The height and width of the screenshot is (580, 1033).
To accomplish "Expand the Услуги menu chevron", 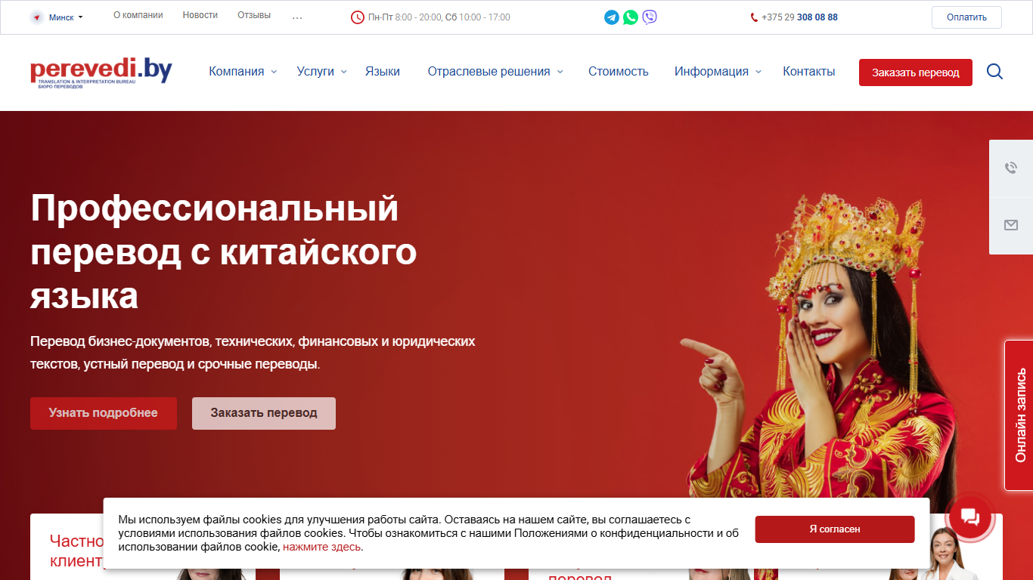I will [x=343, y=72].
